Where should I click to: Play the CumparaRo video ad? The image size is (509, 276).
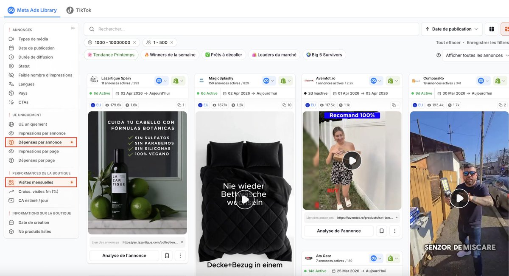pyautogui.click(x=459, y=198)
